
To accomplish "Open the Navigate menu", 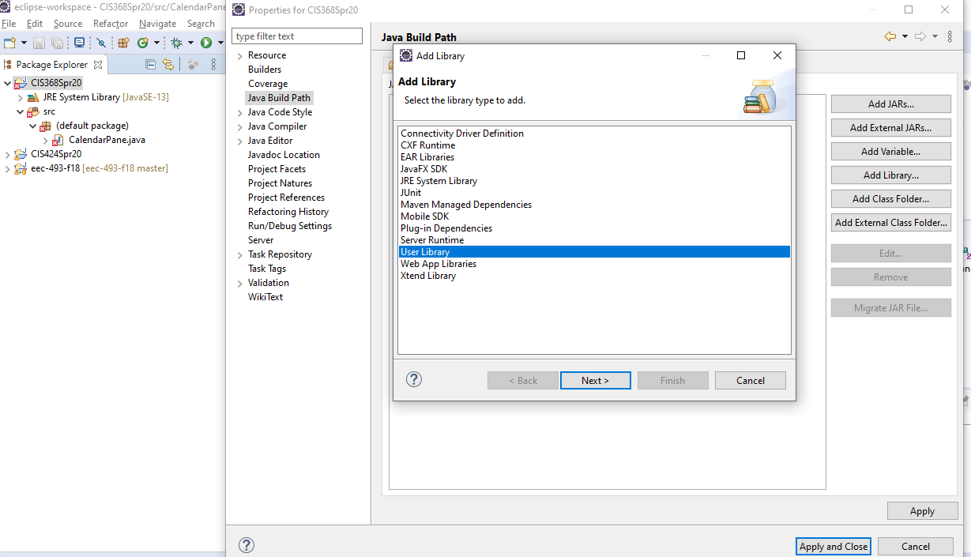I will [157, 23].
